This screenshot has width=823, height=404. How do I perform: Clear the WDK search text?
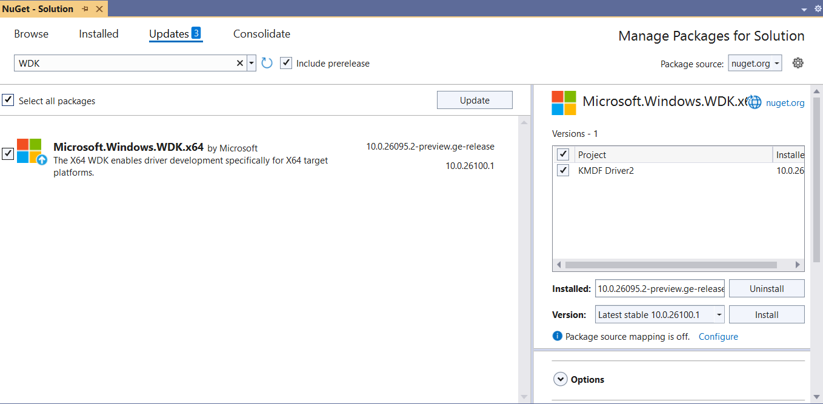(x=239, y=63)
